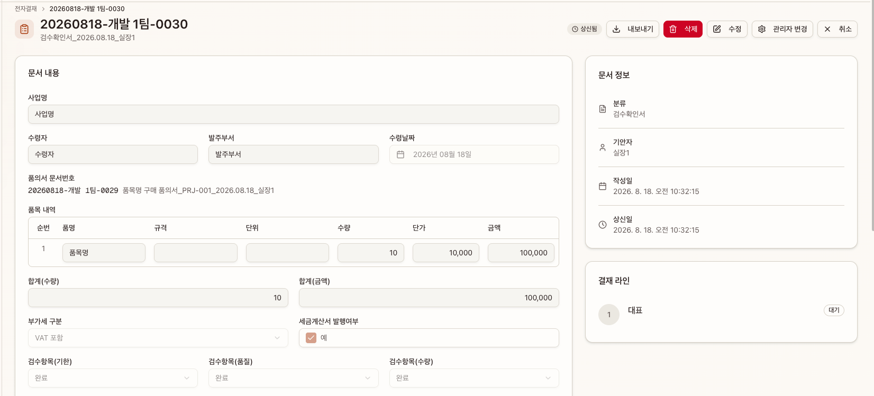Click the clipboard document icon beside the title
Image resolution: width=874 pixels, height=396 pixels.
pos(24,29)
